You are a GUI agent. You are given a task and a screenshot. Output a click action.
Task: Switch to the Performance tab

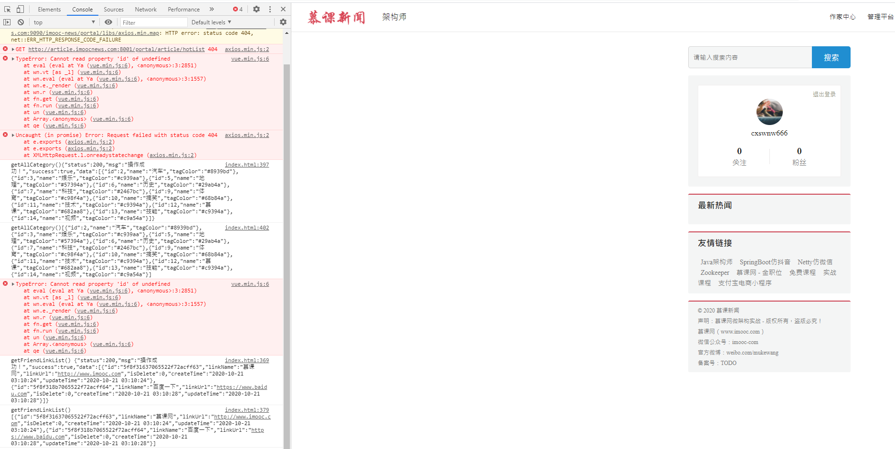pos(184,10)
